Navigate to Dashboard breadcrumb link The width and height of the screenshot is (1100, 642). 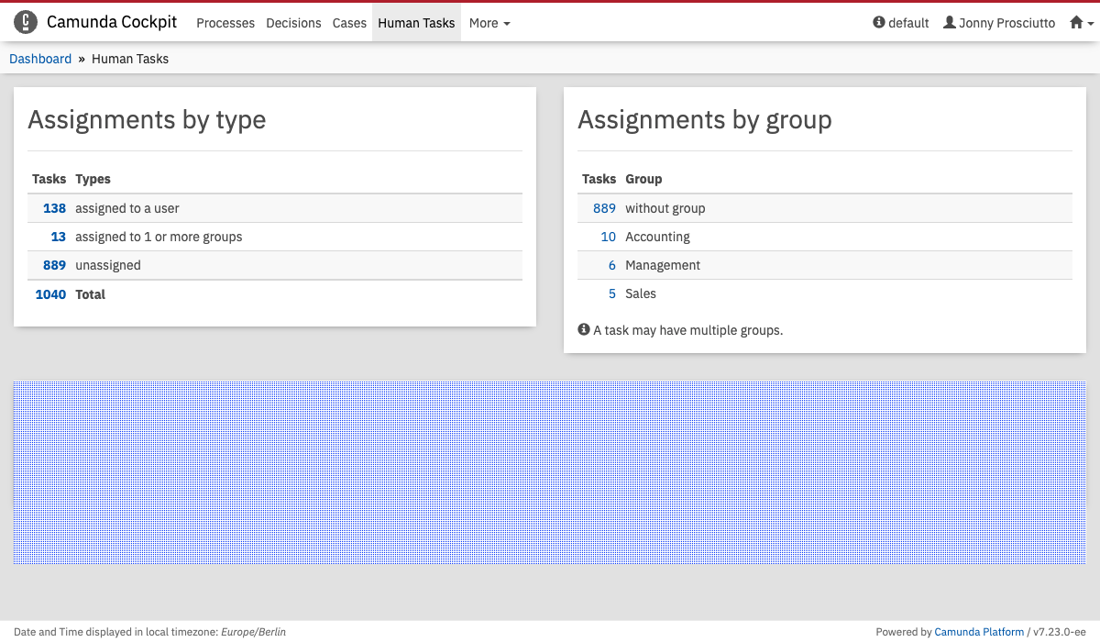(x=40, y=59)
